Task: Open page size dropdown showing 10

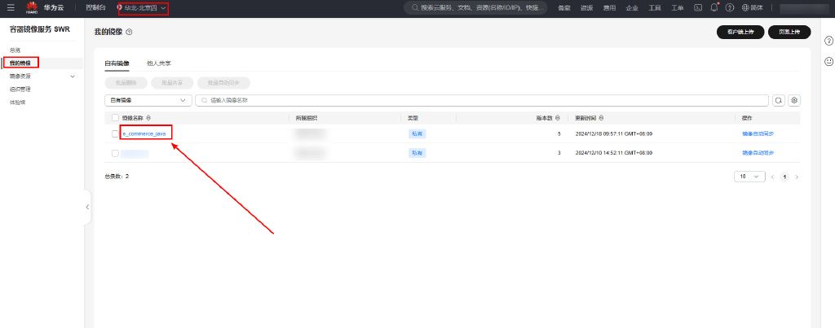Action: pos(749,177)
